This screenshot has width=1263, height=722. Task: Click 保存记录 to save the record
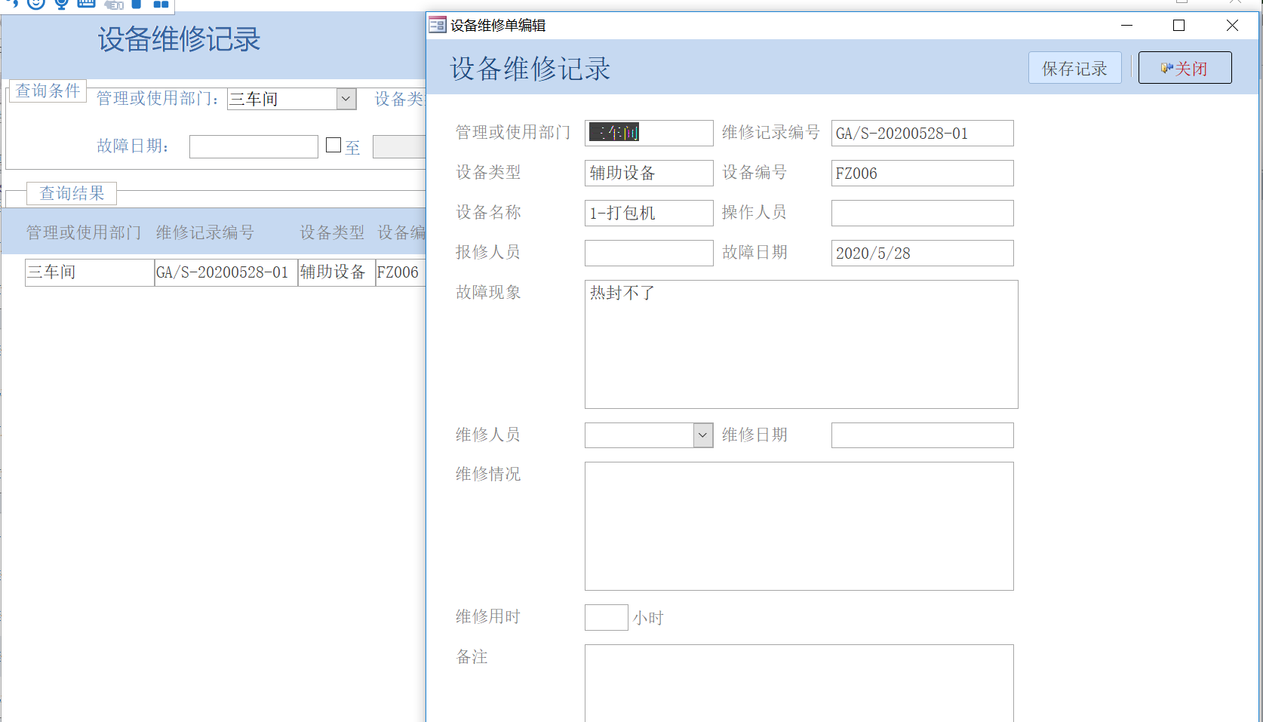1074,69
